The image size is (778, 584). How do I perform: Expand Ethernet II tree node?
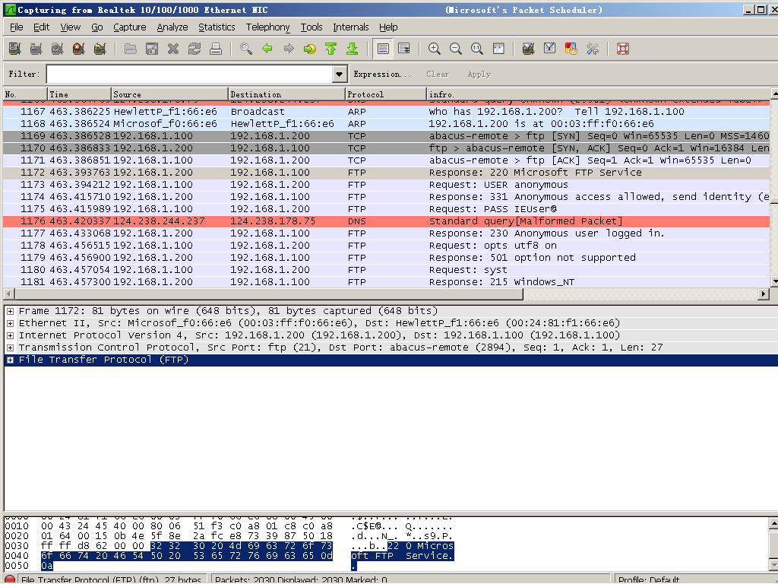click(10, 323)
